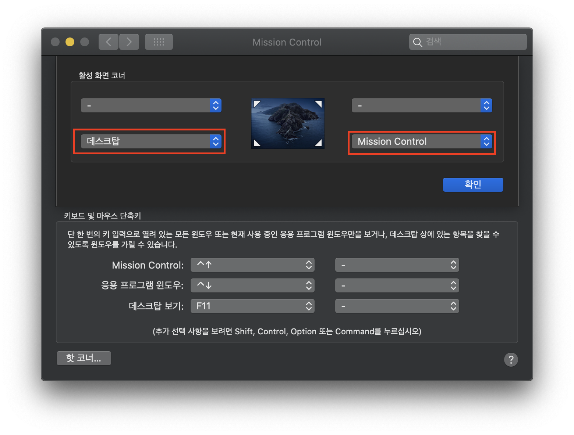Viewport: 574px width, 435px height.
Task: Open the 데스크탑 bottom-left corner dropdown
Action: (x=151, y=141)
